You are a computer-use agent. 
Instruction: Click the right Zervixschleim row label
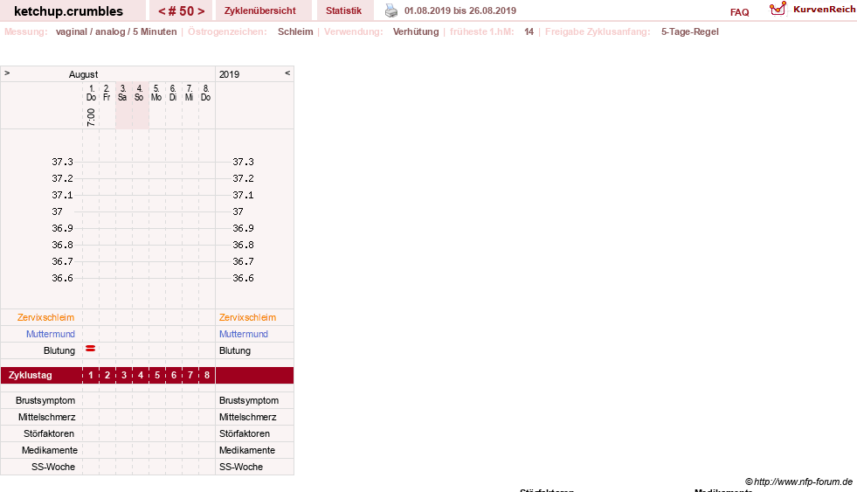[247, 317]
